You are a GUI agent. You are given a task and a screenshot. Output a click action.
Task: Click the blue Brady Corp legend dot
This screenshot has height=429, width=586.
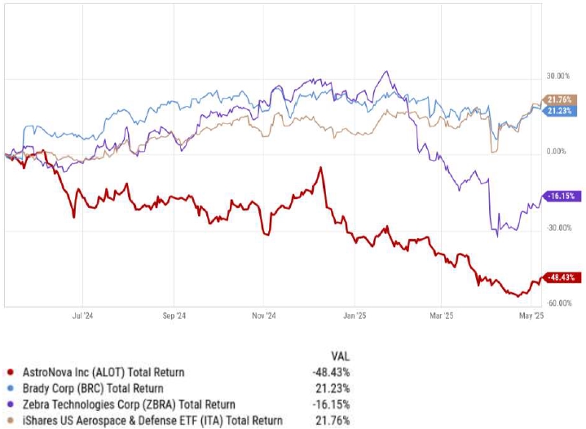pyautogui.click(x=8, y=388)
